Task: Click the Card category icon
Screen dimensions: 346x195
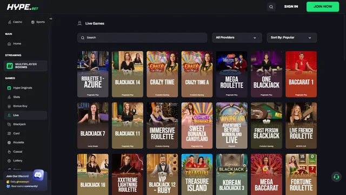Action: (x=9, y=134)
